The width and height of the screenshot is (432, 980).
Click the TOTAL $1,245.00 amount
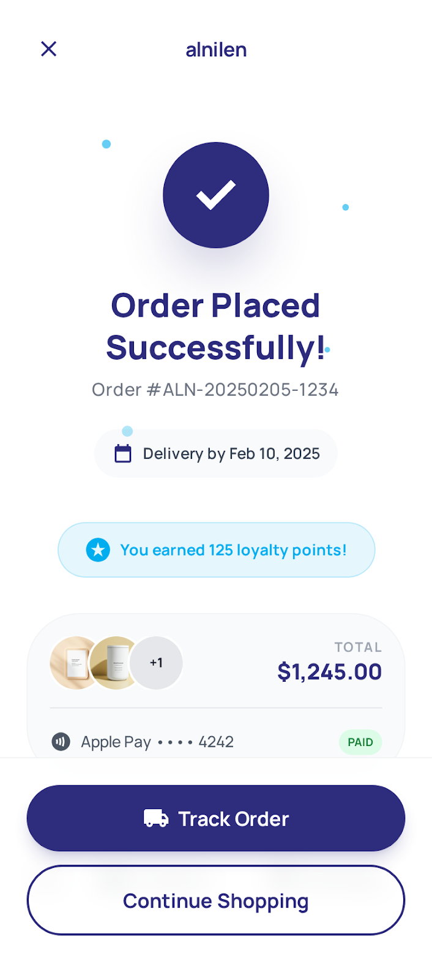pos(329,671)
